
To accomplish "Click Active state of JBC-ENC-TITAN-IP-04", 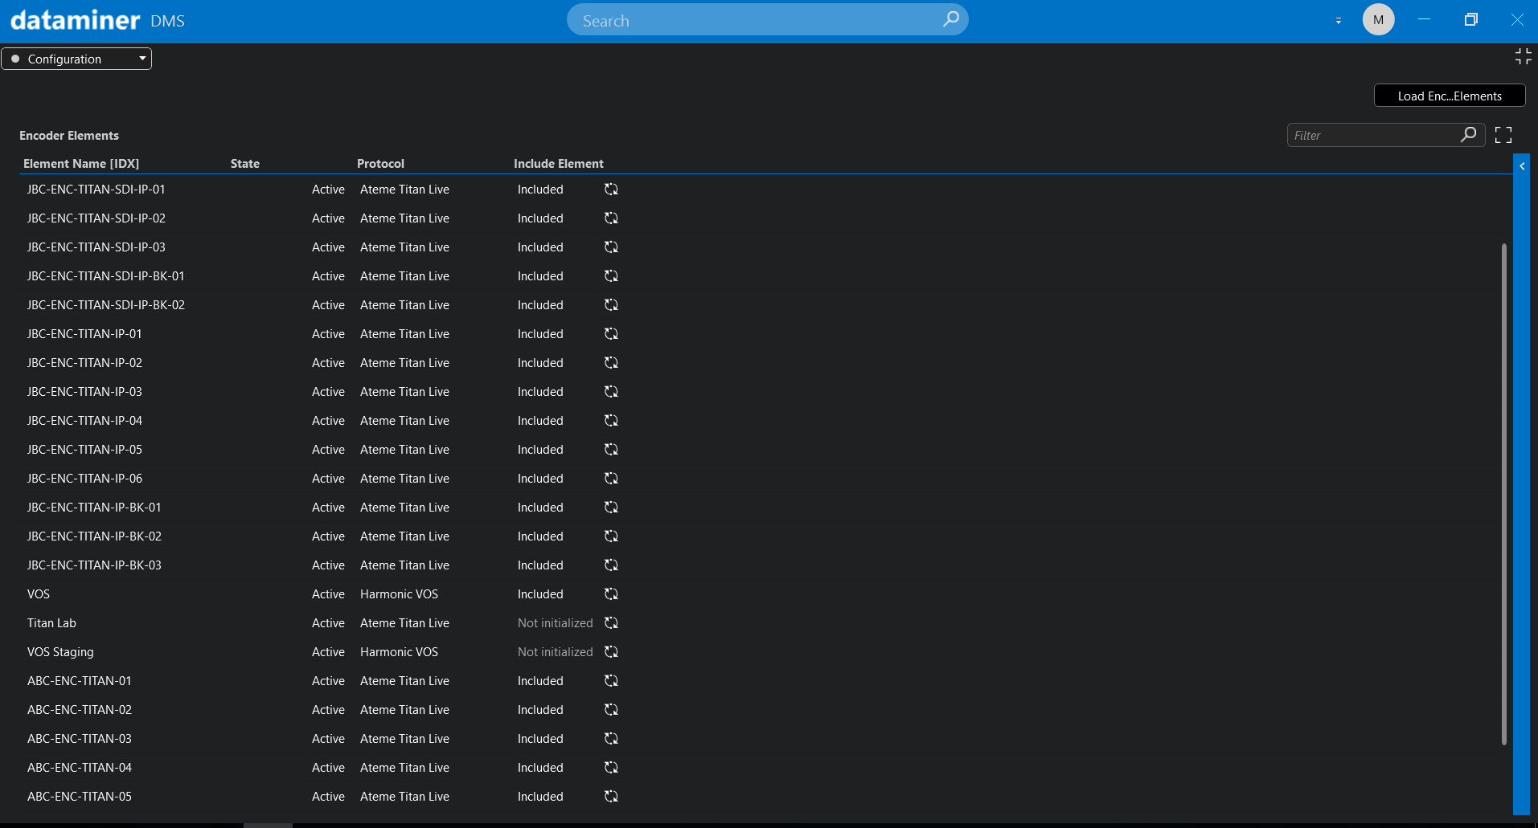I will coord(328,421).
